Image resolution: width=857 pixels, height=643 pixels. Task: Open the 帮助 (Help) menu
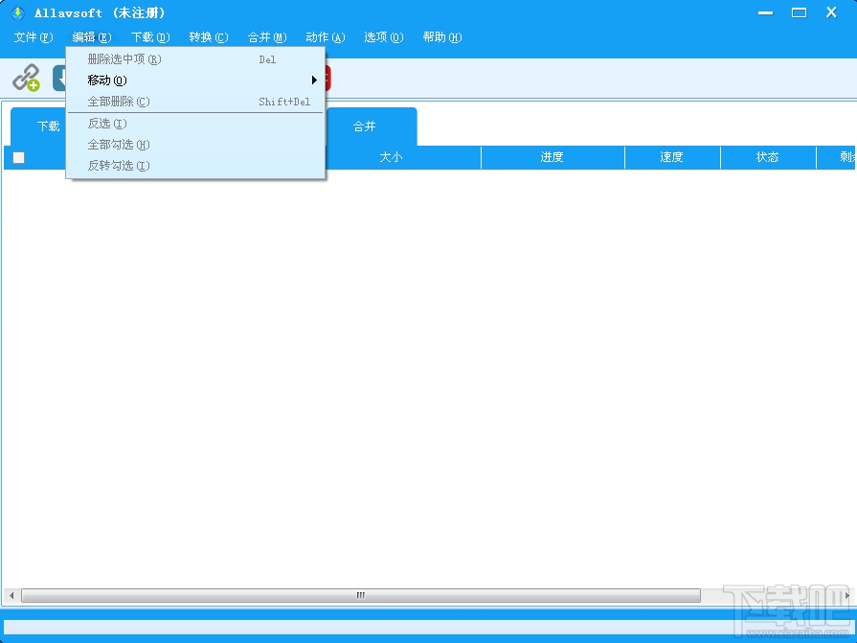pyautogui.click(x=442, y=37)
